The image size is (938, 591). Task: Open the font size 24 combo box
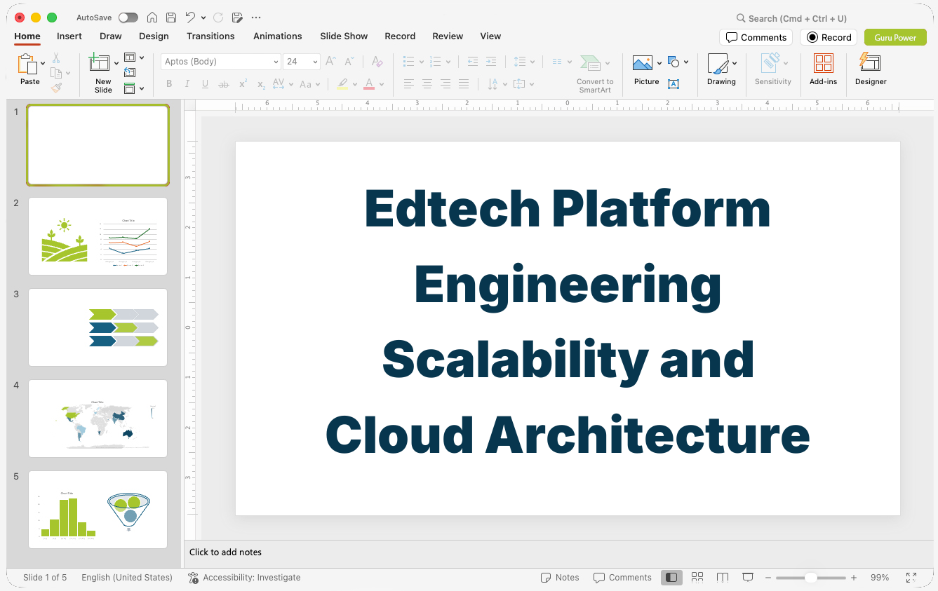pos(302,62)
